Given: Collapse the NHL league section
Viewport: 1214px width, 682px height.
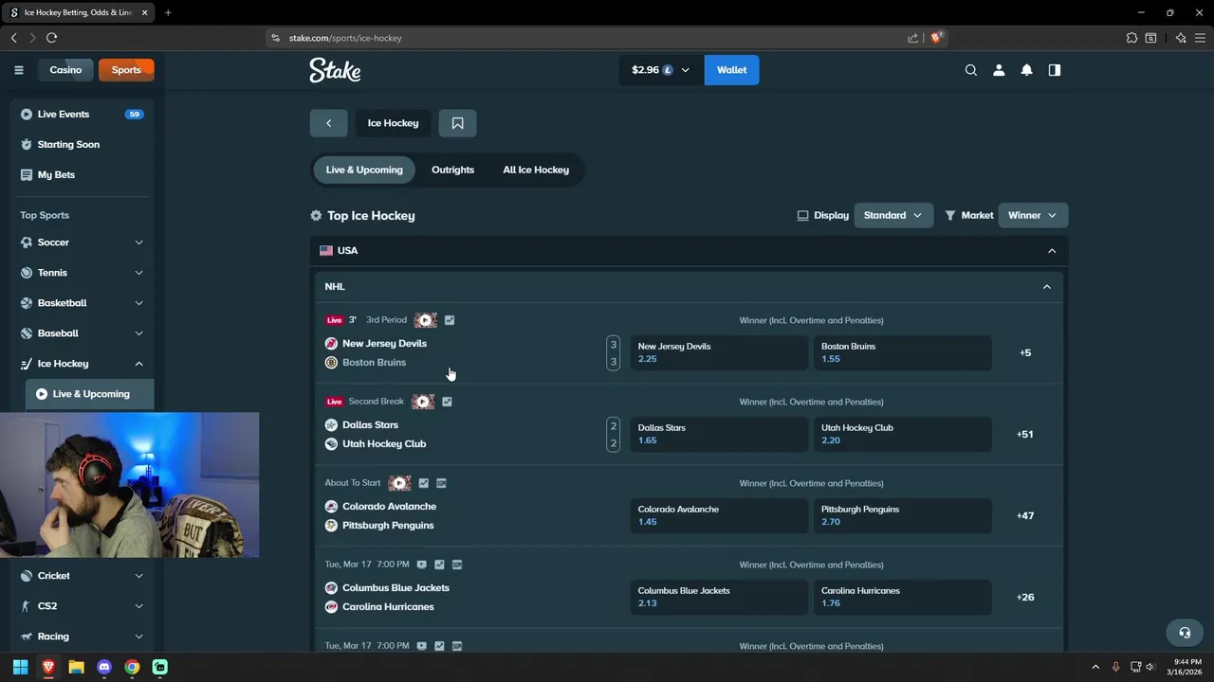Looking at the screenshot, I should [1046, 287].
